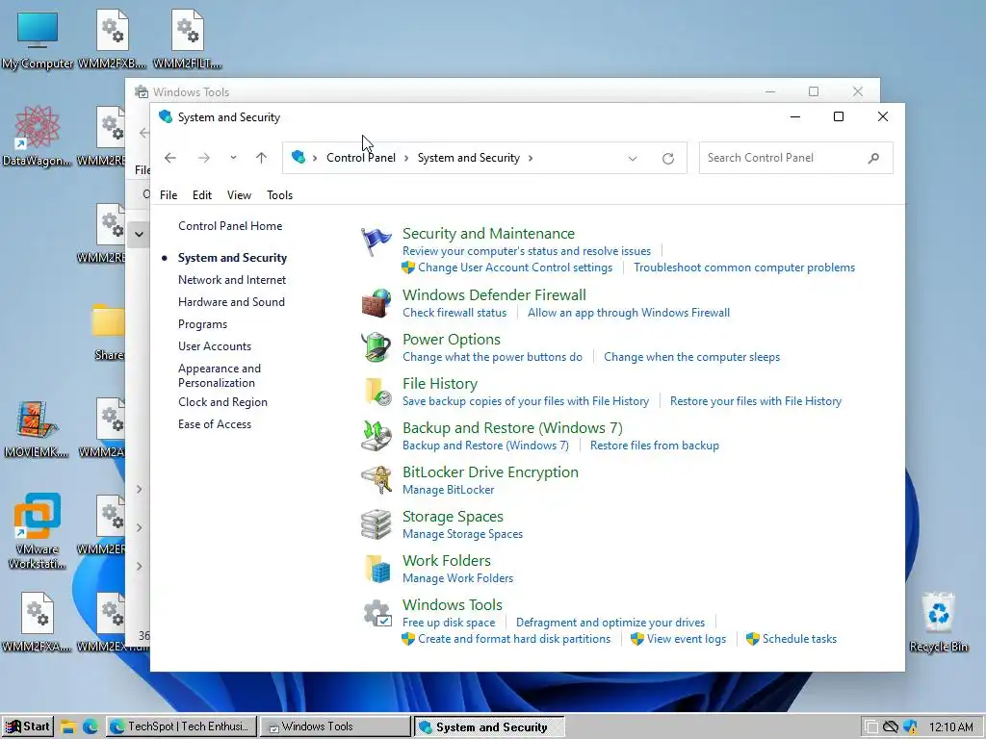
Task: Collapse the tree chevron in Windows Tools window
Action: click(139, 235)
